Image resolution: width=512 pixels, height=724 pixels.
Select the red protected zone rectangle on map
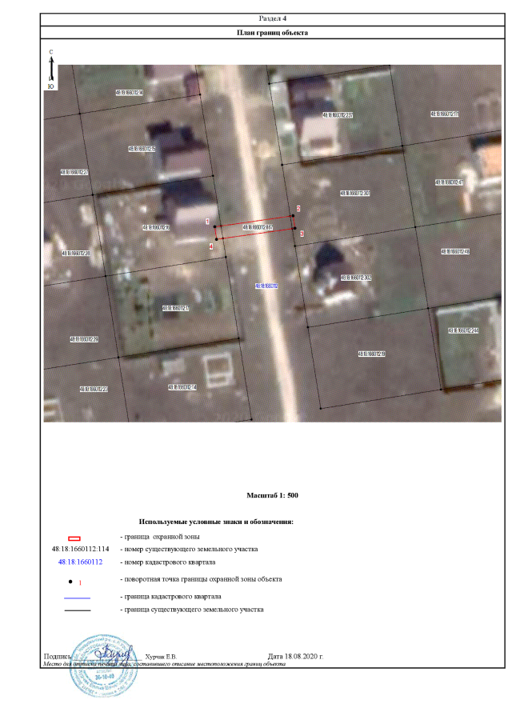click(x=254, y=228)
